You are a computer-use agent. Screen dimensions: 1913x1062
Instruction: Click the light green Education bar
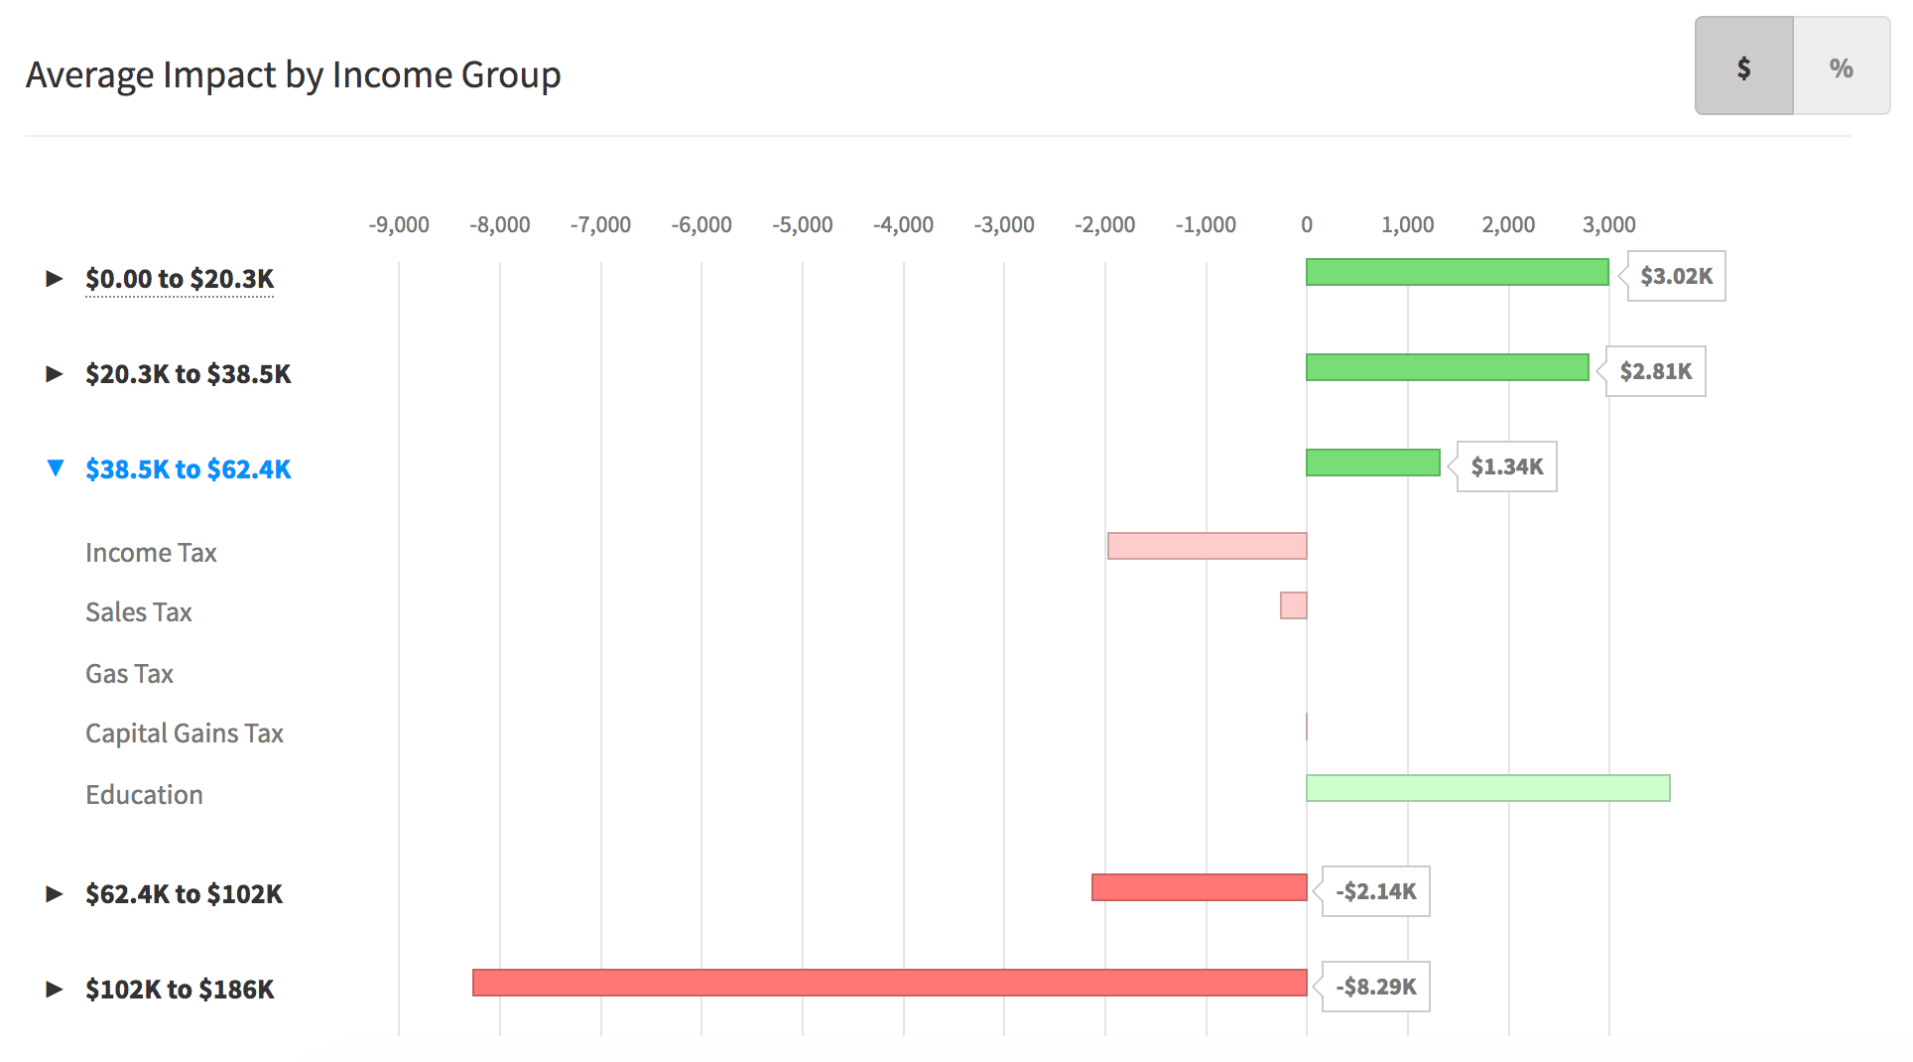[x=1487, y=788]
